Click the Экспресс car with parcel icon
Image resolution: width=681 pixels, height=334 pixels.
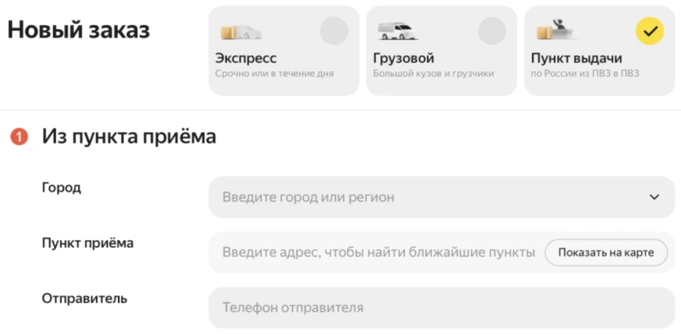241,32
